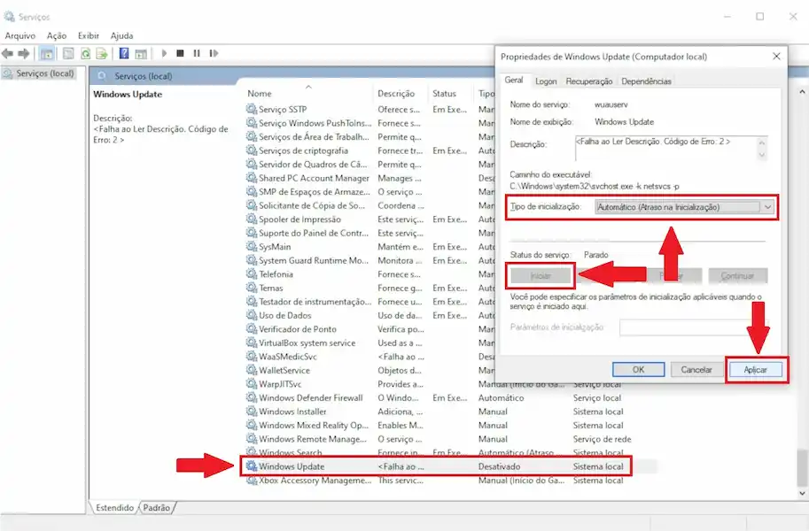The width and height of the screenshot is (809, 531).
Task: Click Cancelar in the properties dialog
Action: pos(696,370)
